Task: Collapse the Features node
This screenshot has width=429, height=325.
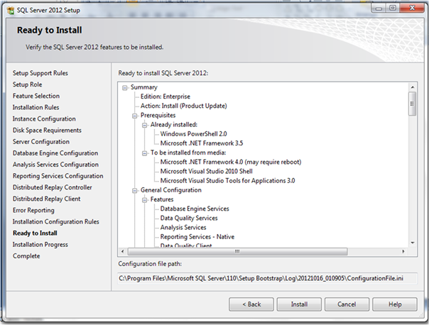Action: (x=144, y=200)
